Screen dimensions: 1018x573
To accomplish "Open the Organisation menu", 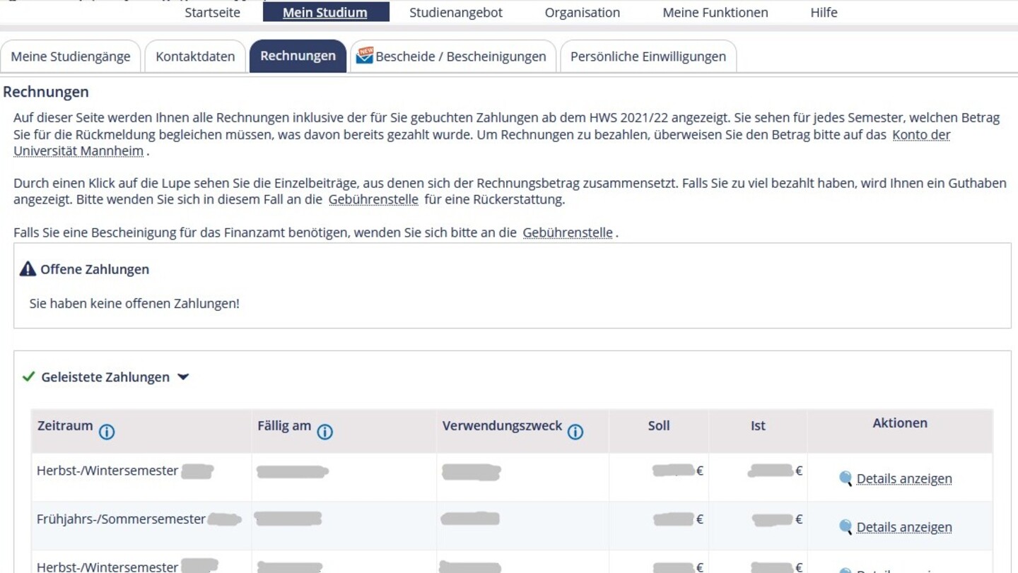I will (582, 12).
